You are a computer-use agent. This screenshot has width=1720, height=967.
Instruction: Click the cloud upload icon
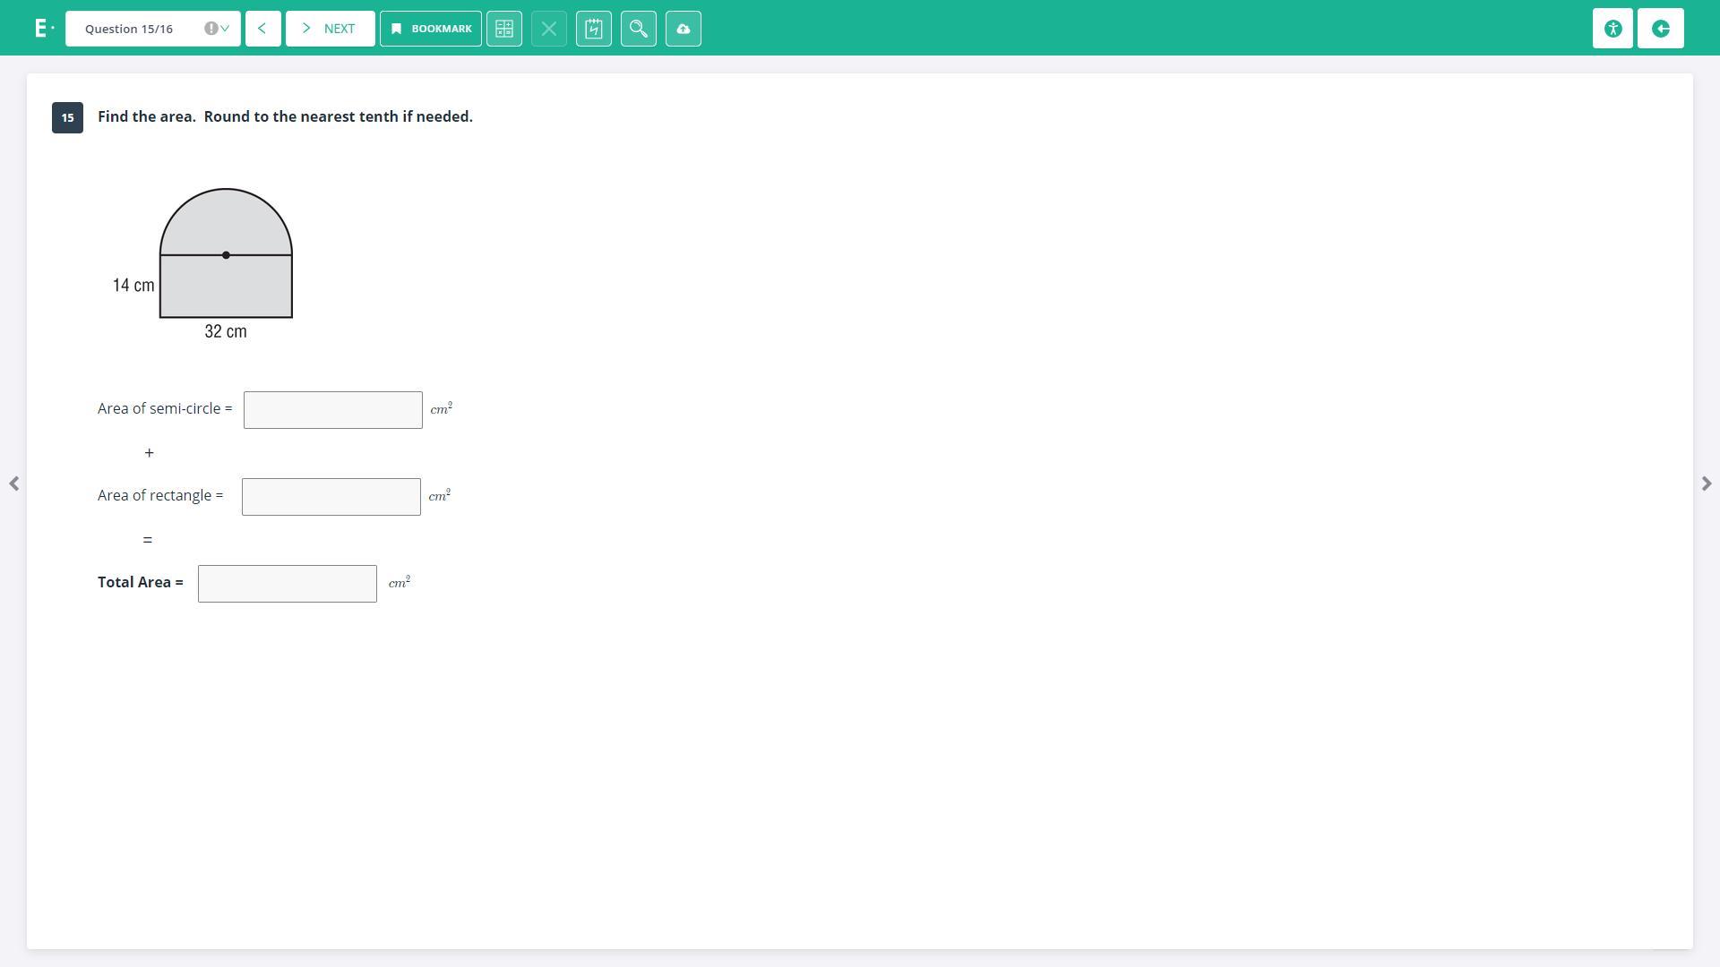(x=684, y=29)
